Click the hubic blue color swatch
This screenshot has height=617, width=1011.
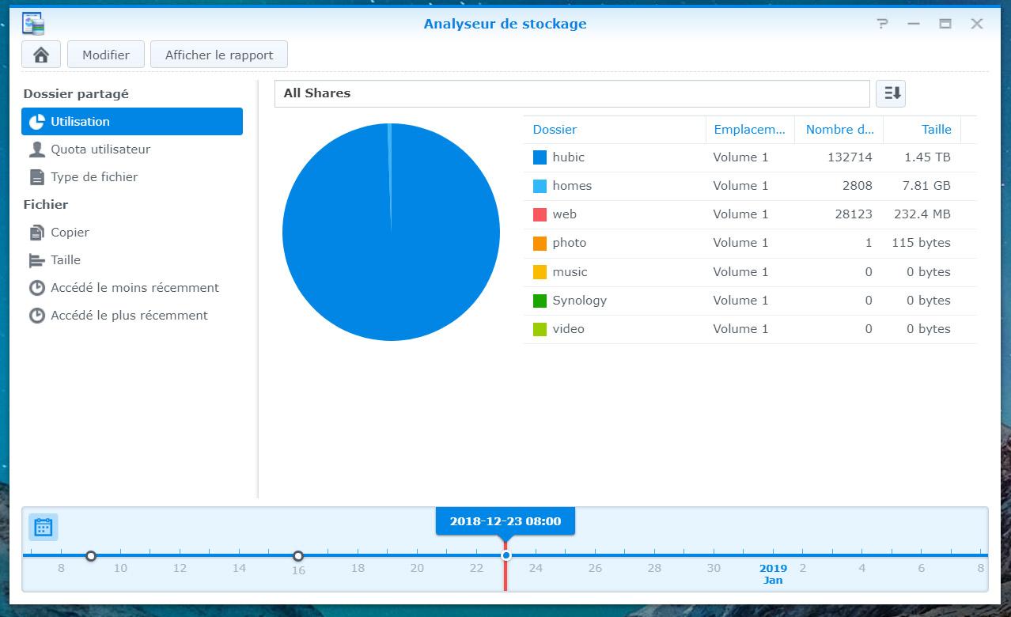click(x=540, y=157)
